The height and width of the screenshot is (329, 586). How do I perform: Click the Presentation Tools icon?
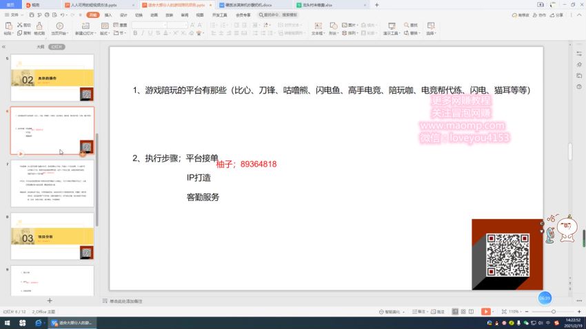pyautogui.click(x=392, y=25)
